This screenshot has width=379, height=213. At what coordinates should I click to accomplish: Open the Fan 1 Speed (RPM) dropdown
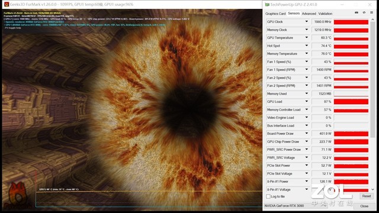click(307, 70)
